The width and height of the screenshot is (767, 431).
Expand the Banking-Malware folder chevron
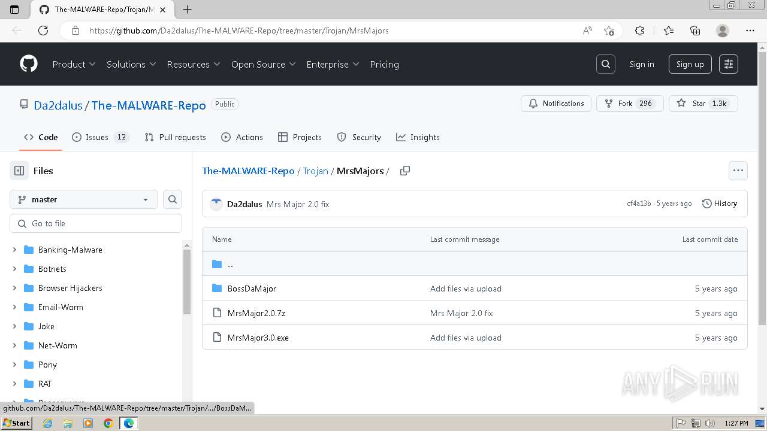click(x=14, y=250)
